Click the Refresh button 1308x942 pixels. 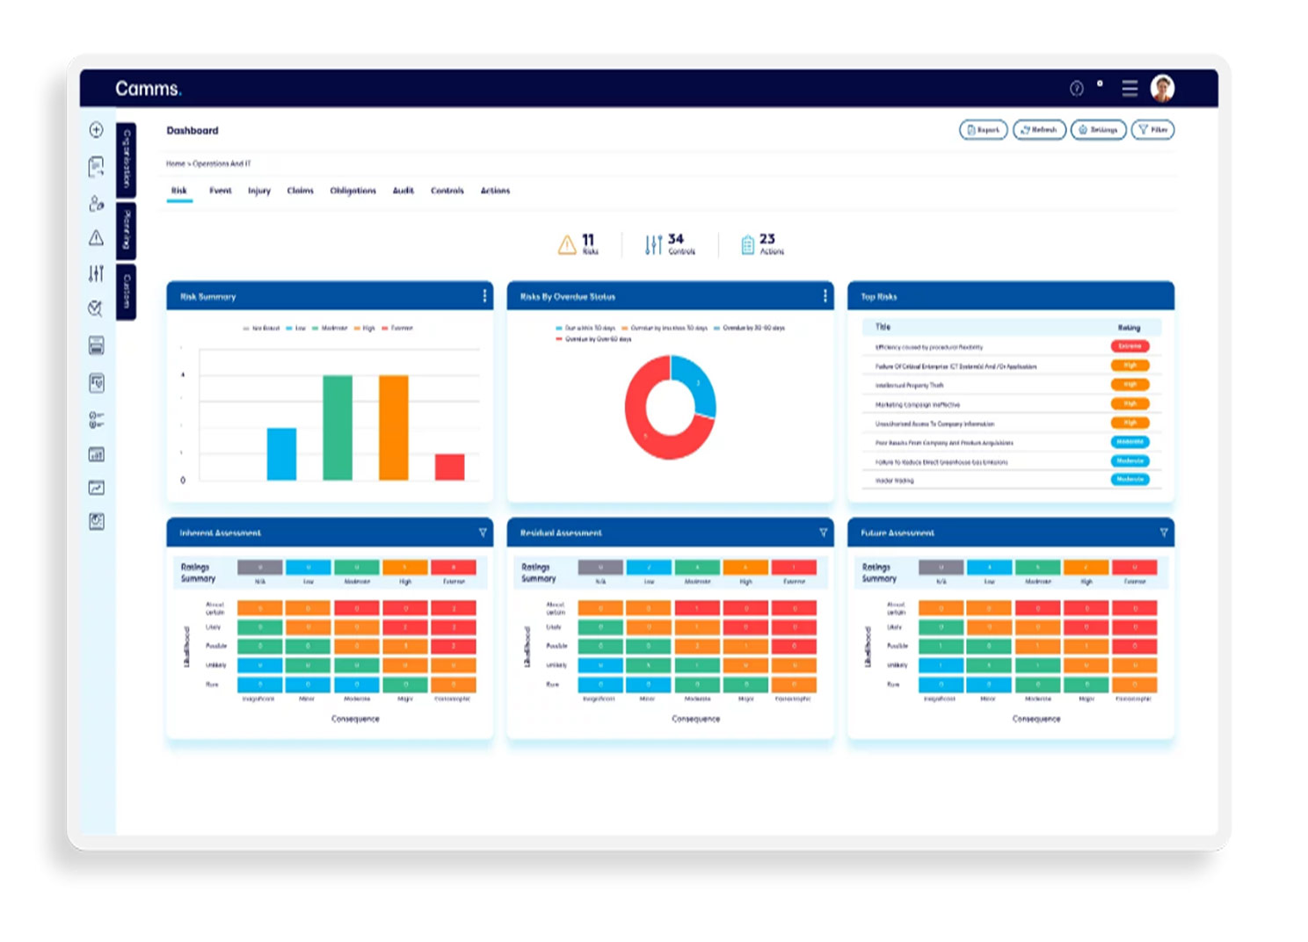[1039, 130]
